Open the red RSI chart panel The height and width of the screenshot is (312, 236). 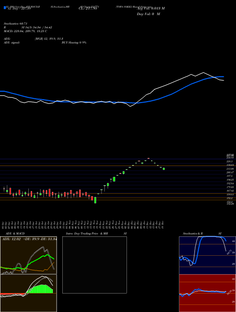[x=207, y=293]
